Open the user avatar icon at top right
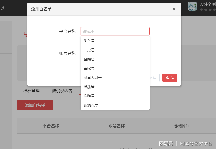The width and height of the screenshot is (216, 149). click(192, 6)
